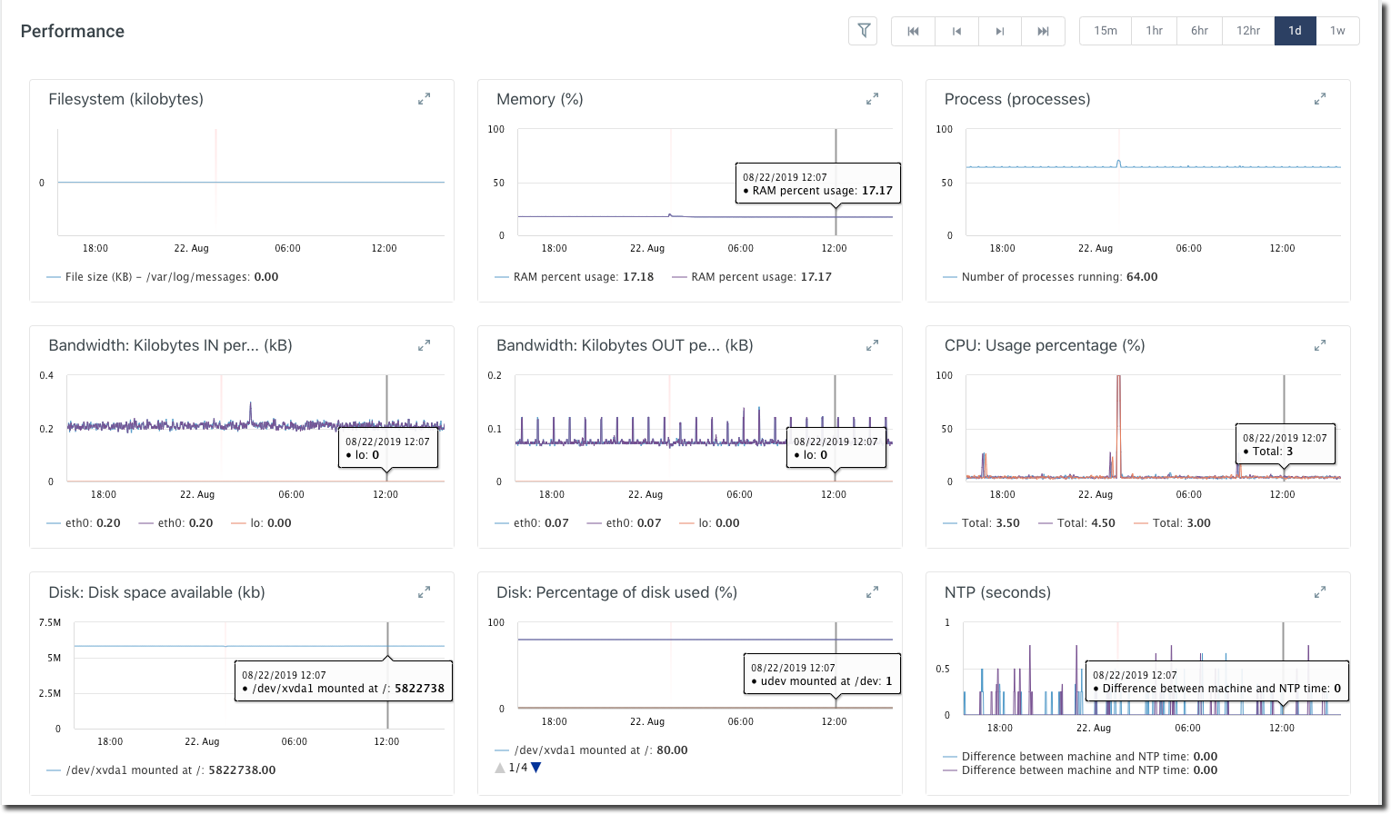The height and width of the screenshot is (814, 1391).
Task: Expand the Process (processes) chart
Action: click(1320, 99)
